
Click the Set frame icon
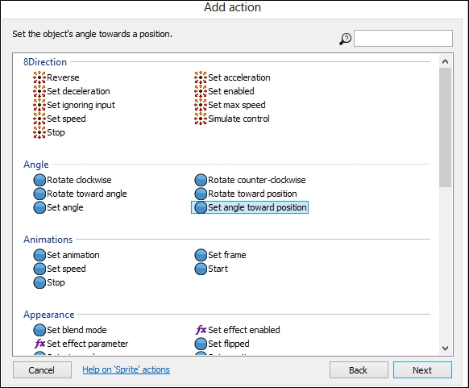(201, 255)
